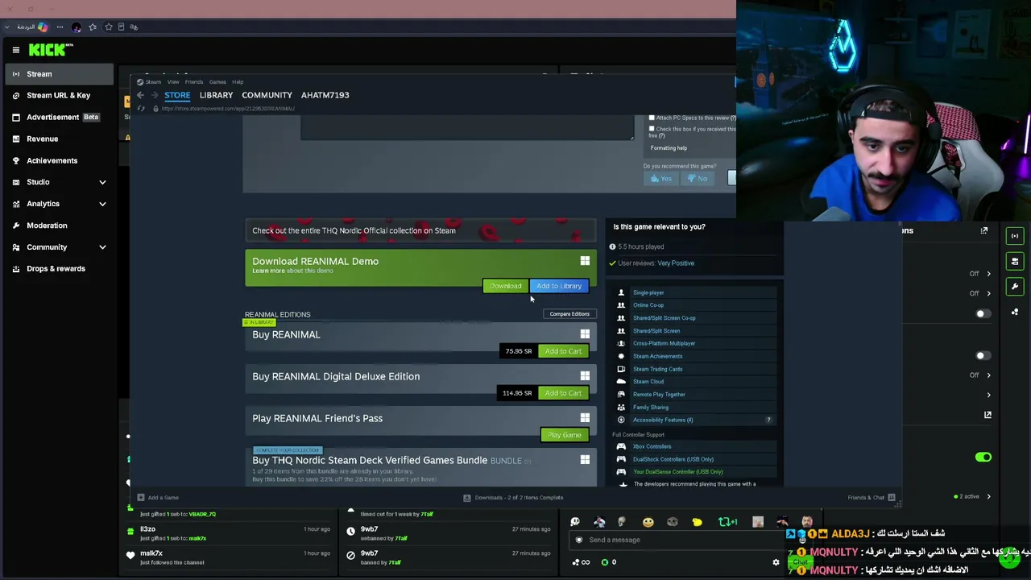Toggle the lower grey switch in Kick panel
This screenshot has height=580, width=1031.
[x=982, y=355]
